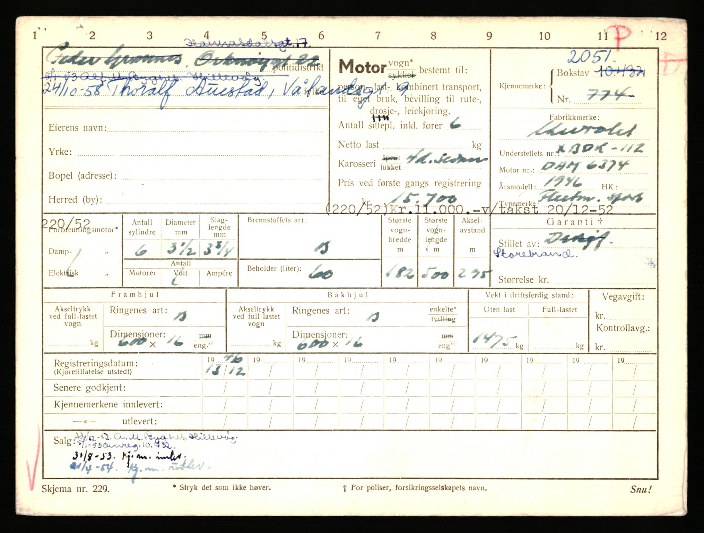Click the 'politidistrikt' printed word
704x533 pixels.
click(x=298, y=68)
